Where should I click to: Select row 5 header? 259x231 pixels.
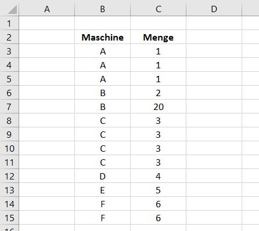(9, 79)
